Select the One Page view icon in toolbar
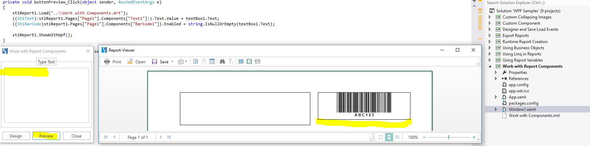Image resolution: width=590 pixels, height=146 pixels. tap(249, 62)
